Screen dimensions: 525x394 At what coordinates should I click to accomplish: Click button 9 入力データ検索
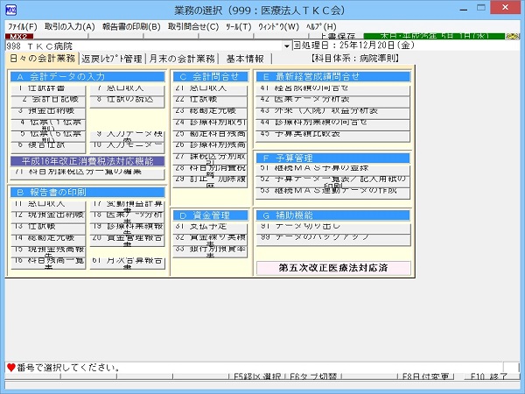[x=127, y=137]
